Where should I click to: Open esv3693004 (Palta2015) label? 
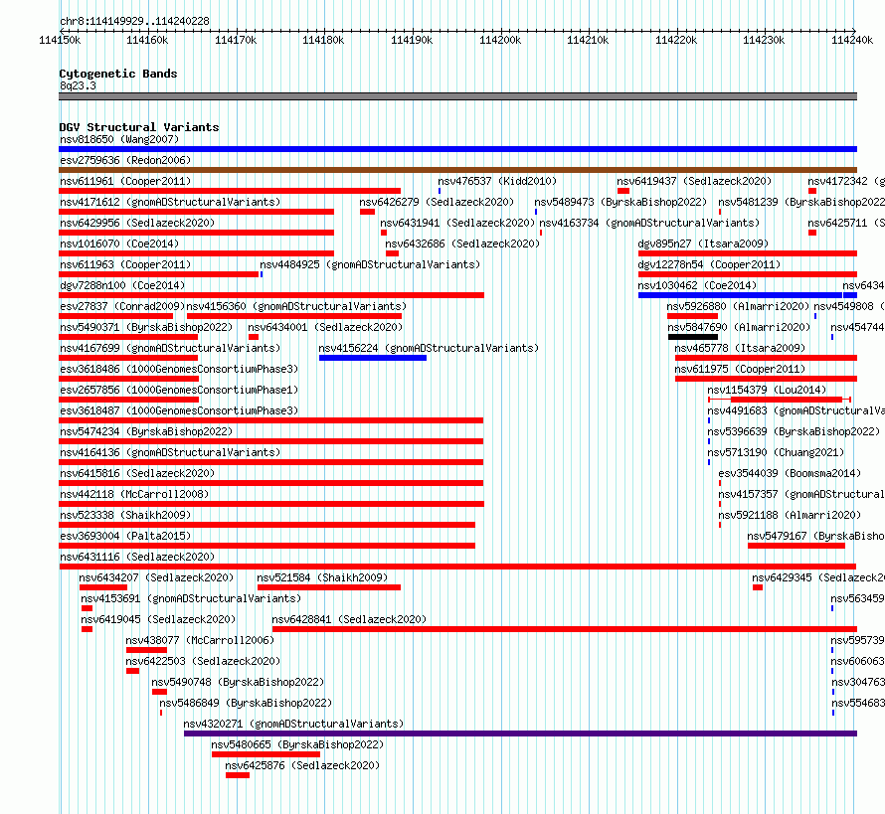point(125,536)
